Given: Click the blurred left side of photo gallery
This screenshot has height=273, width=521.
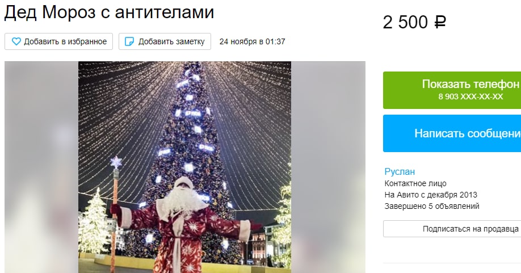Looking at the screenshot, I should tap(41, 167).
